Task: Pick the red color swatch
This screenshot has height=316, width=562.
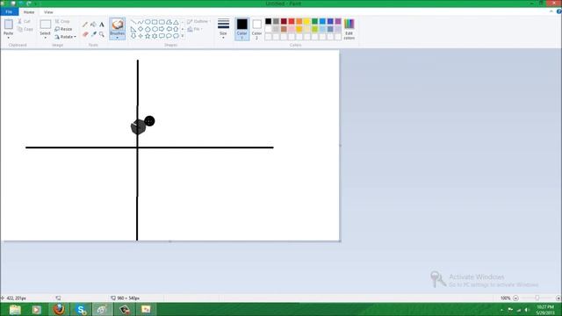Action: (292, 21)
